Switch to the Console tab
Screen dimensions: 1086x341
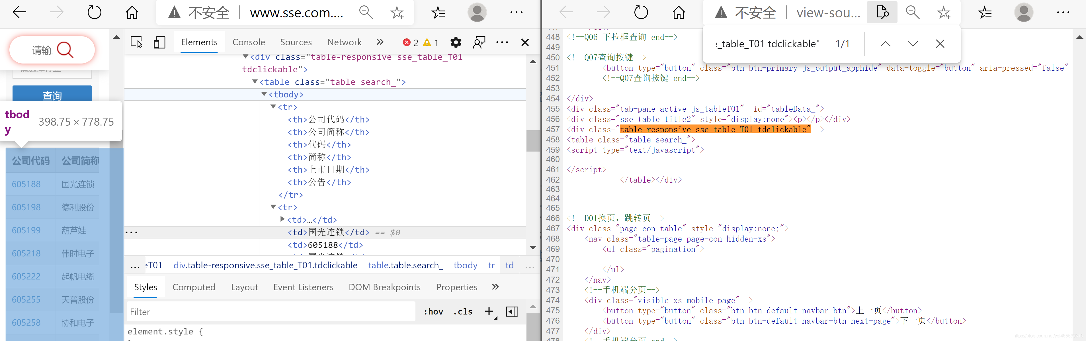click(x=249, y=42)
